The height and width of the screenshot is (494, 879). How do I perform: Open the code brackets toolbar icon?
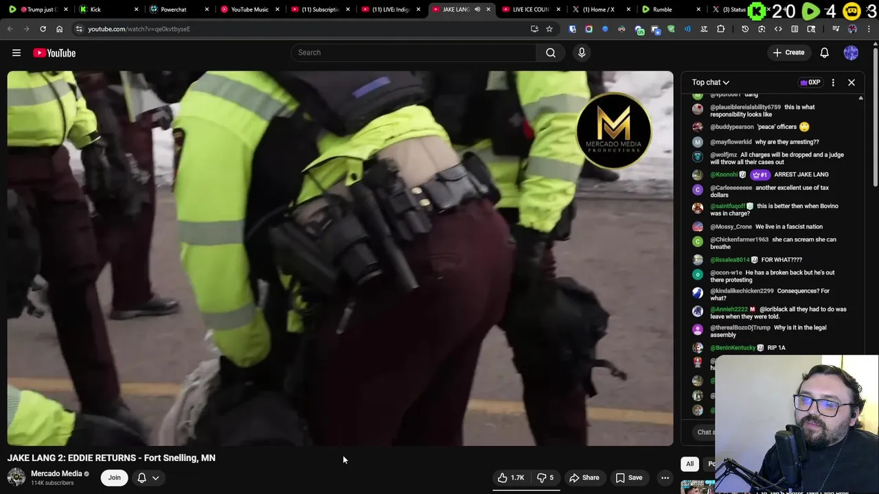click(x=778, y=29)
